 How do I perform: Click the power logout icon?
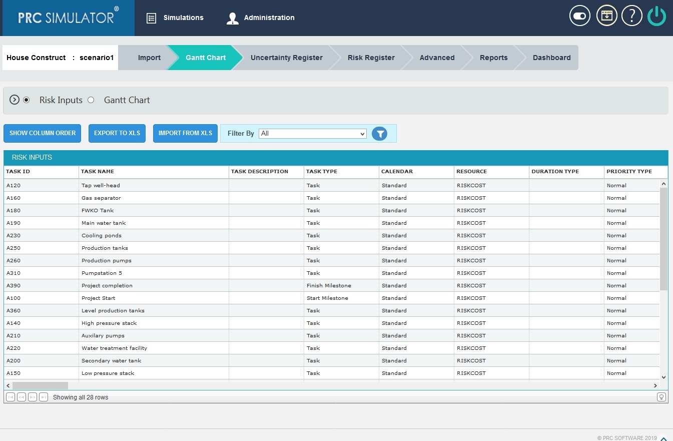point(656,16)
